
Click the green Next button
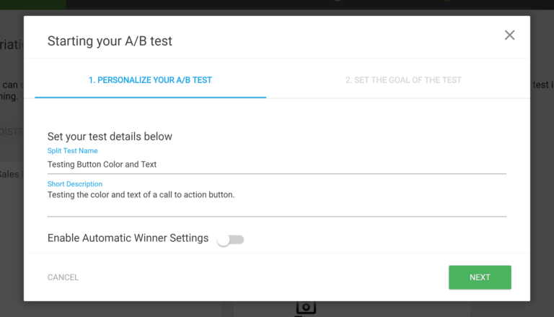click(480, 277)
